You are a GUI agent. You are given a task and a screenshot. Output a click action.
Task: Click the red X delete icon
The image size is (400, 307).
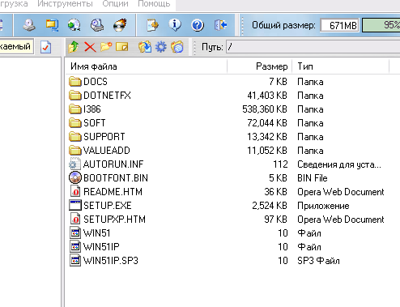click(x=90, y=47)
